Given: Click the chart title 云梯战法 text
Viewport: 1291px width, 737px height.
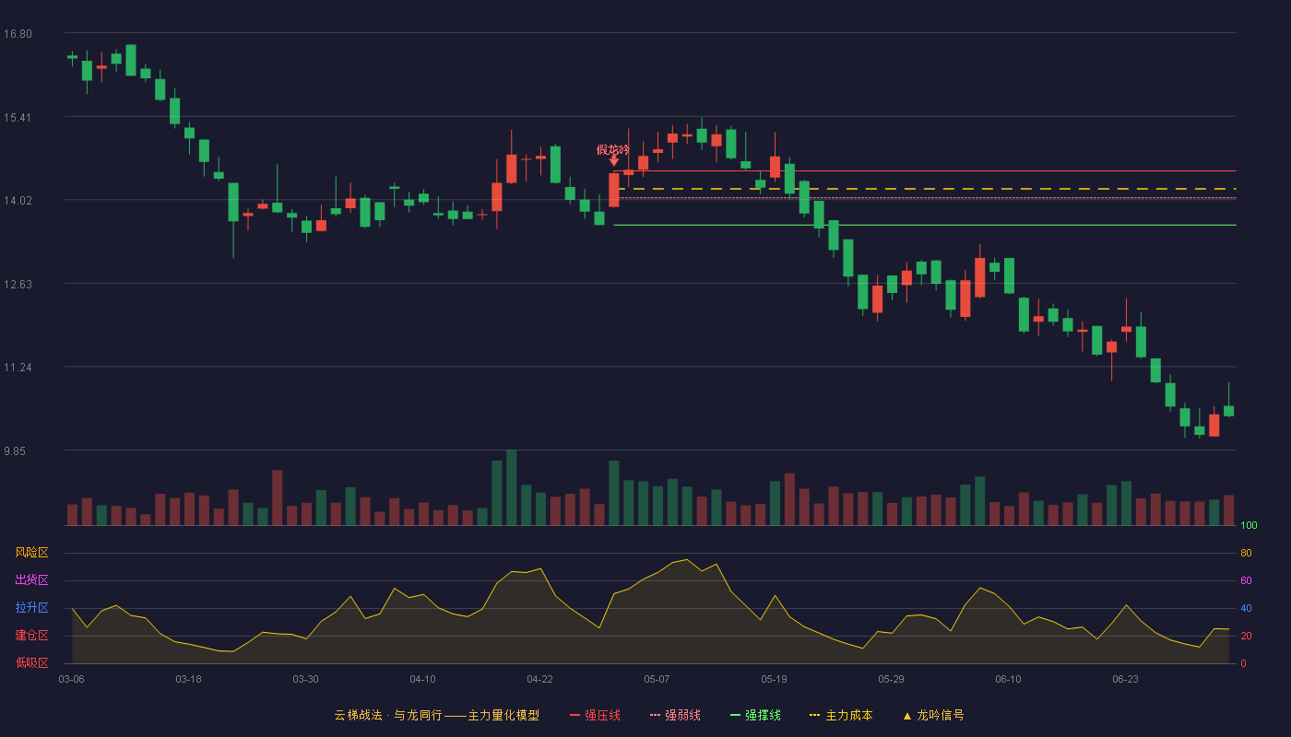Looking at the screenshot, I should click(x=358, y=715).
